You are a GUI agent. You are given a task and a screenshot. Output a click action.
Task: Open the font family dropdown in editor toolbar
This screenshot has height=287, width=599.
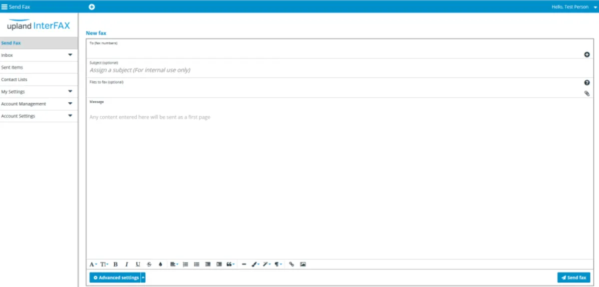93,264
